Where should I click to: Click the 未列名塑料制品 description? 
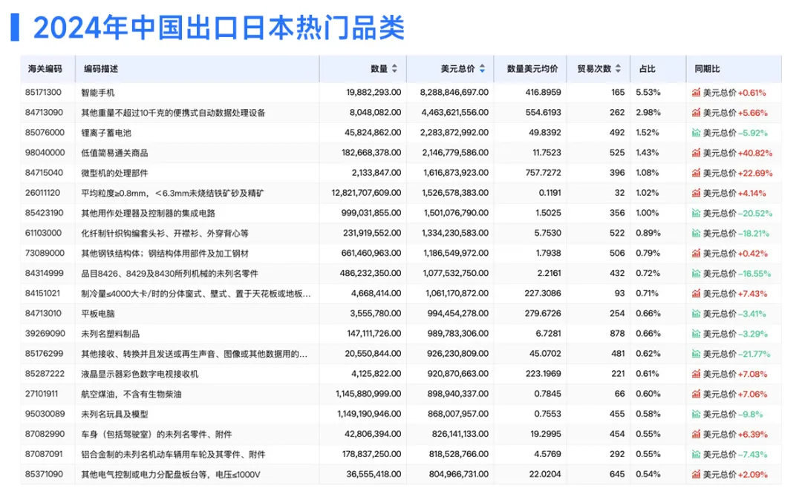tap(110, 334)
